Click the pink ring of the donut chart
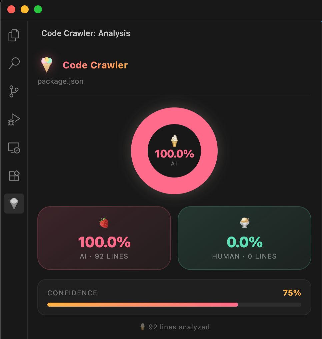The height and width of the screenshot is (339, 322). 140,151
